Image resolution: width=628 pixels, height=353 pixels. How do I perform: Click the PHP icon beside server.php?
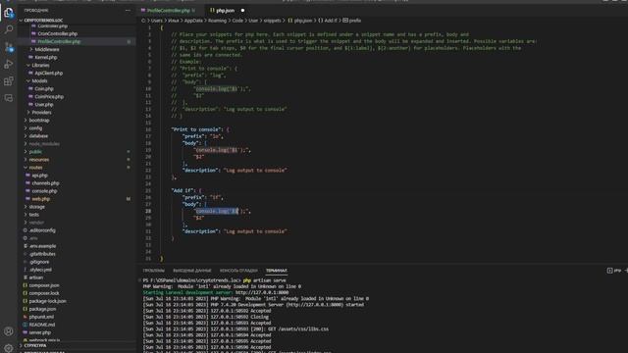point(26,332)
